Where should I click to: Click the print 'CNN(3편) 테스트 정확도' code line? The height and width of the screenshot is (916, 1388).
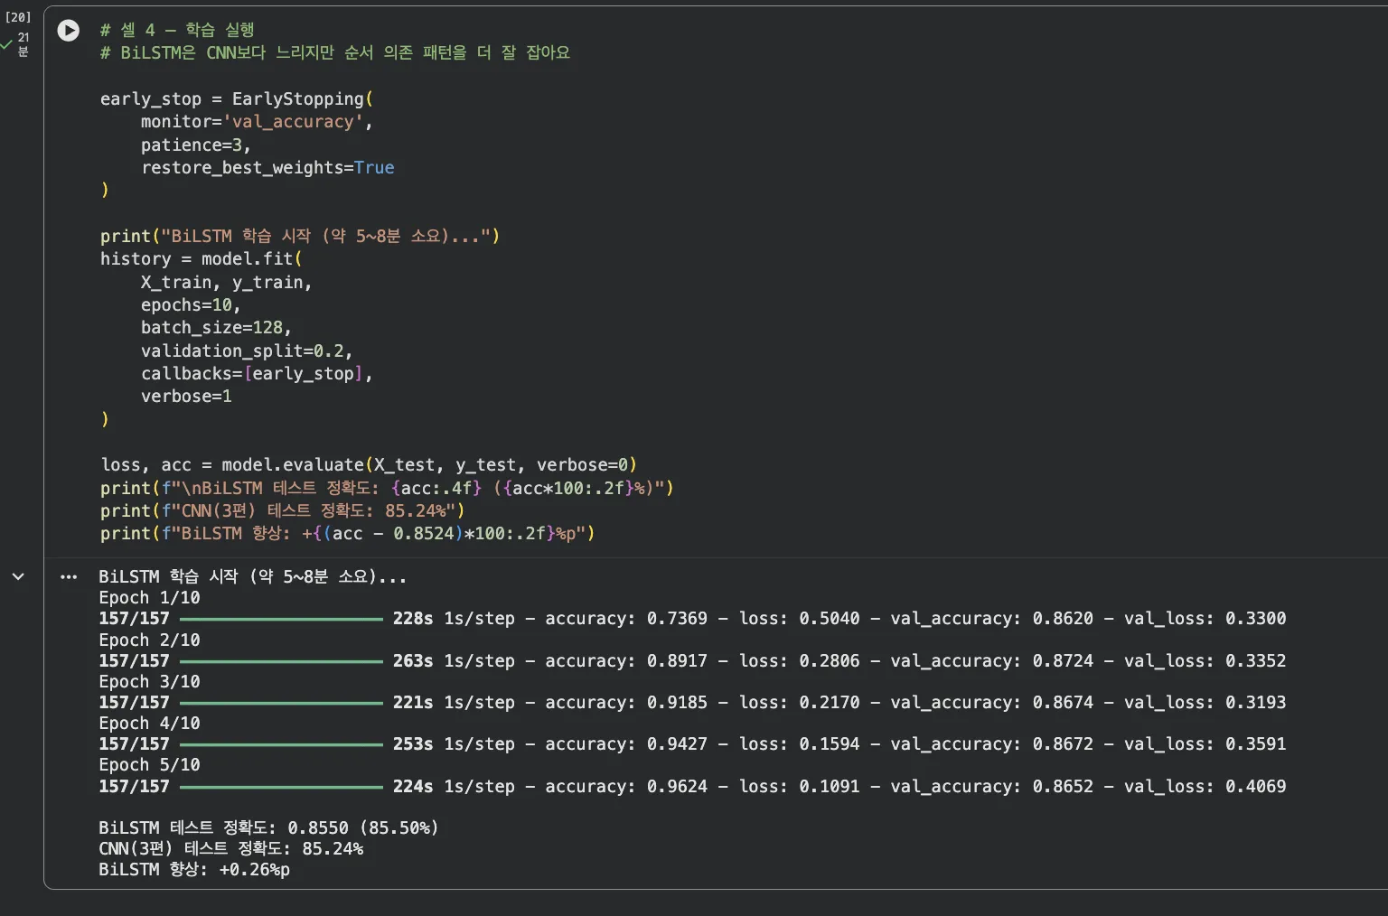(x=282, y=510)
